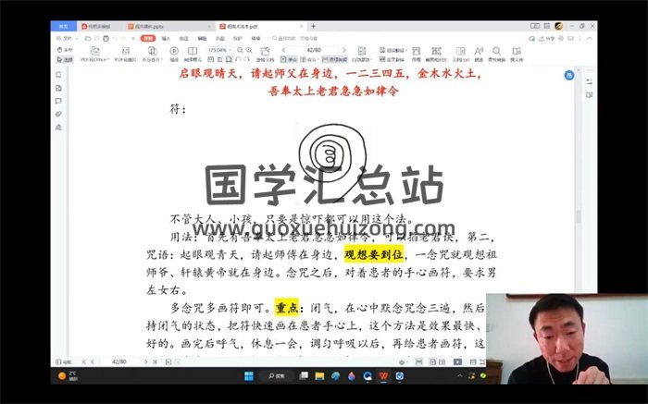648x404 pixels.
Task: Open the zoom percentage dropdown
Action: point(231,50)
